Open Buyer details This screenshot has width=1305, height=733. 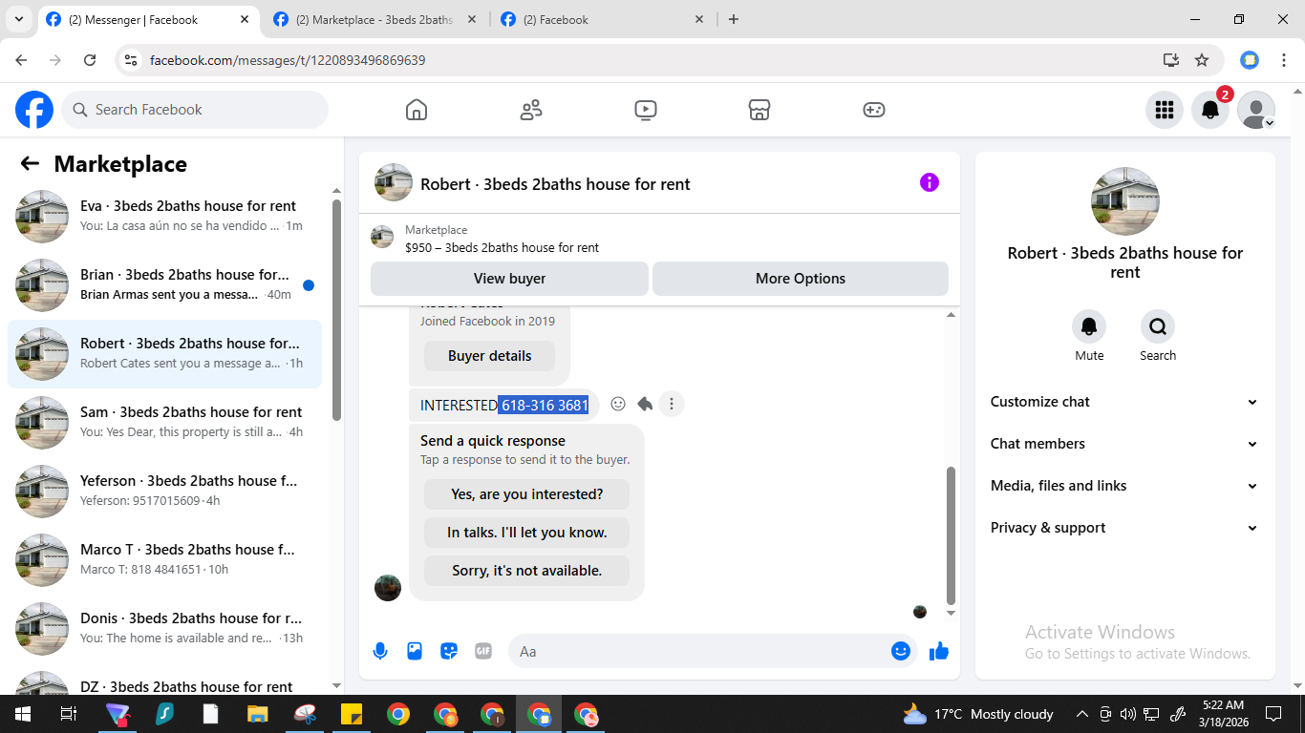pyautogui.click(x=489, y=356)
